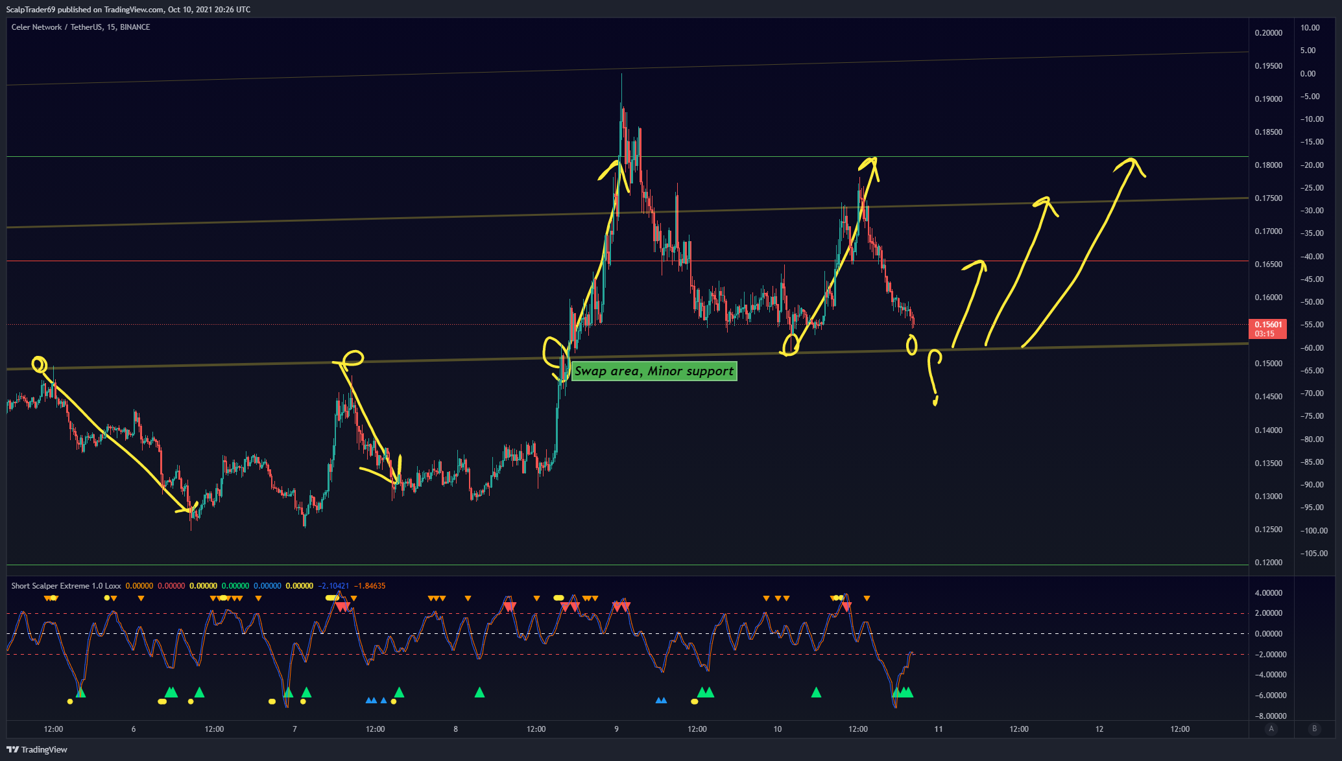Click the 0.18000 price axis label
Image resolution: width=1342 pixels, height=761 pixels.
[1268, 165]
